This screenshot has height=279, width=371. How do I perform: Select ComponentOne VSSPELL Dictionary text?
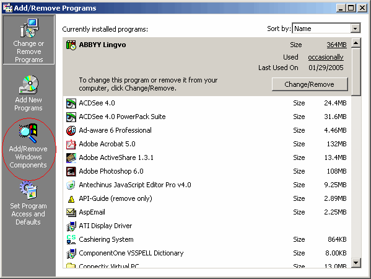click(x=131, y=253)
